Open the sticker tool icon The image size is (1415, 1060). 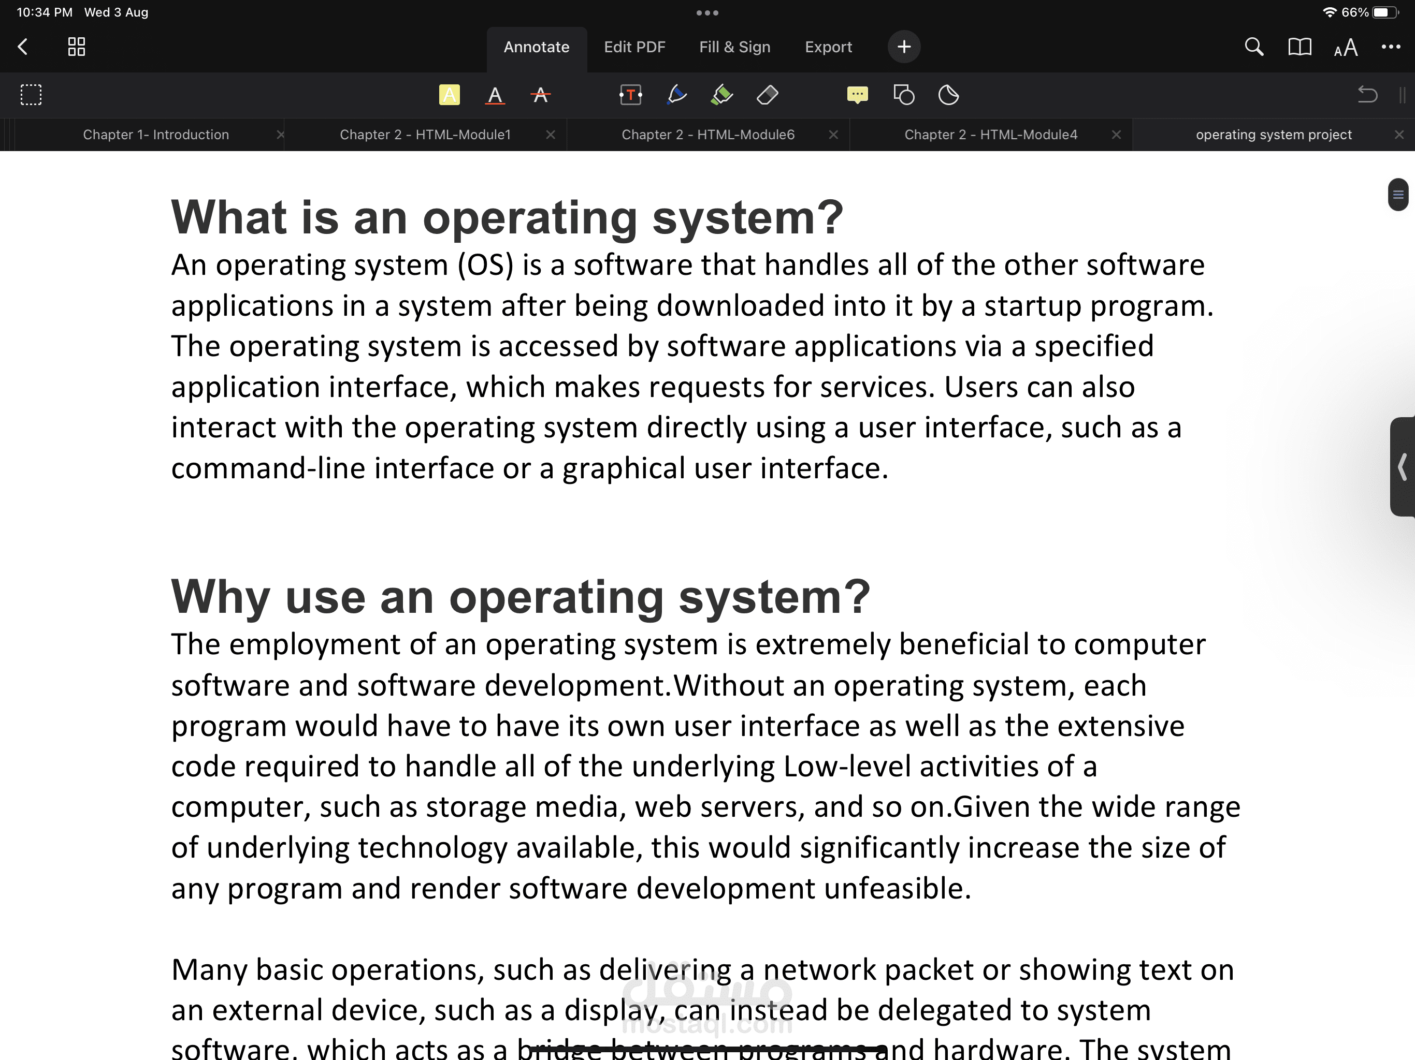coord(949,95)
